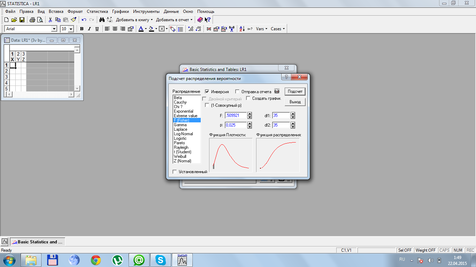The height and width of the screenshot is (267, 476).
Task: Align text right
Action: tap(123, 29)
